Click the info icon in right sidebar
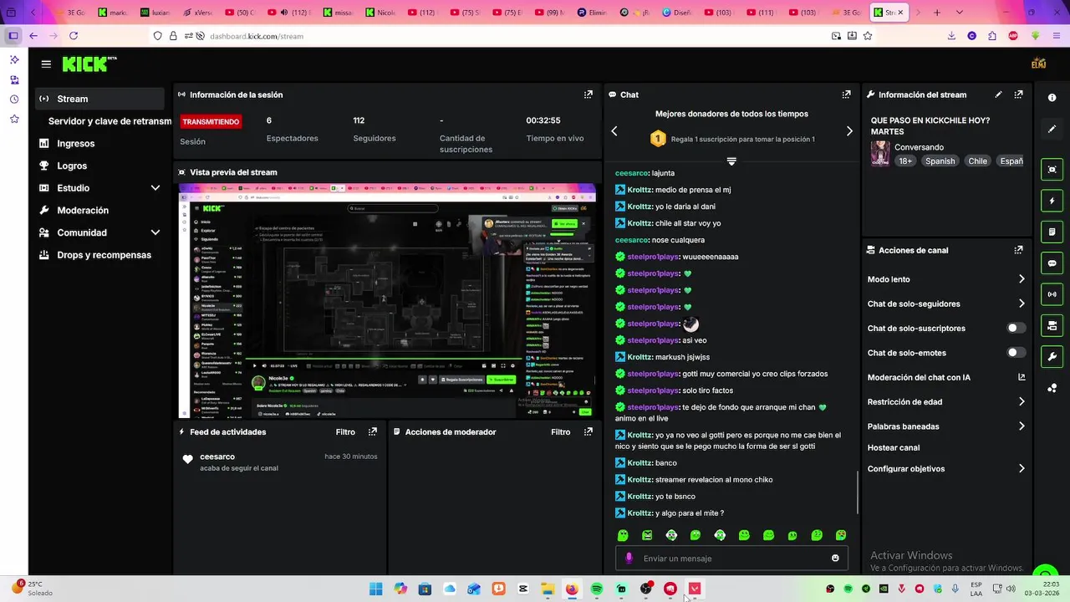Image resolution: width=1070 pixels, height=602 pixels. [1052, 98]
